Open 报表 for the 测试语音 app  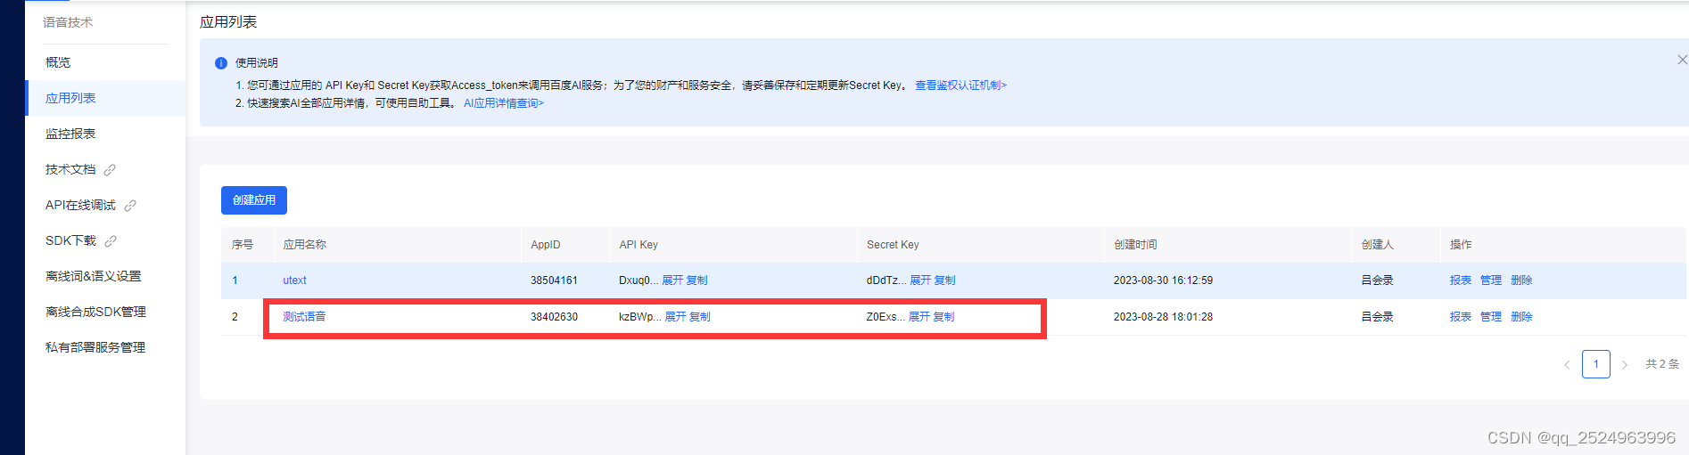pyautogui.click(x=1461, y=317)
